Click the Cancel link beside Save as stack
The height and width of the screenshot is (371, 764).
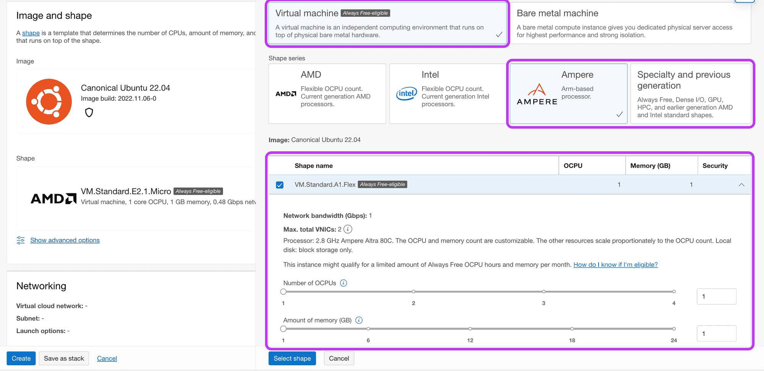click(x=107, y=358)
